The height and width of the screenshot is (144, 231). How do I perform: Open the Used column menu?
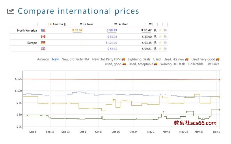point(150,24)
